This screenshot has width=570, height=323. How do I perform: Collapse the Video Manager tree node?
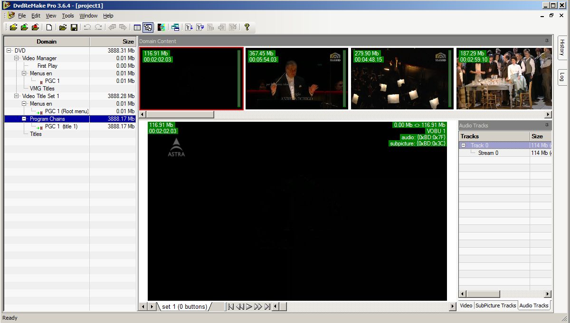[x=17, y=58]
